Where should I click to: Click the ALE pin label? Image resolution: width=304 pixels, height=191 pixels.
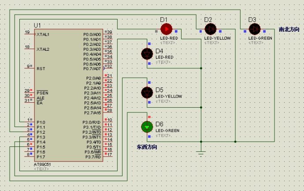(x=41, y=98)
